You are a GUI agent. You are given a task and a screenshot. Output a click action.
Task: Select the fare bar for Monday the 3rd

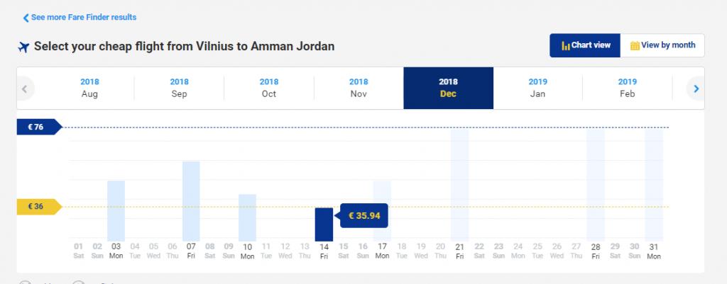(x=116, y=210)
